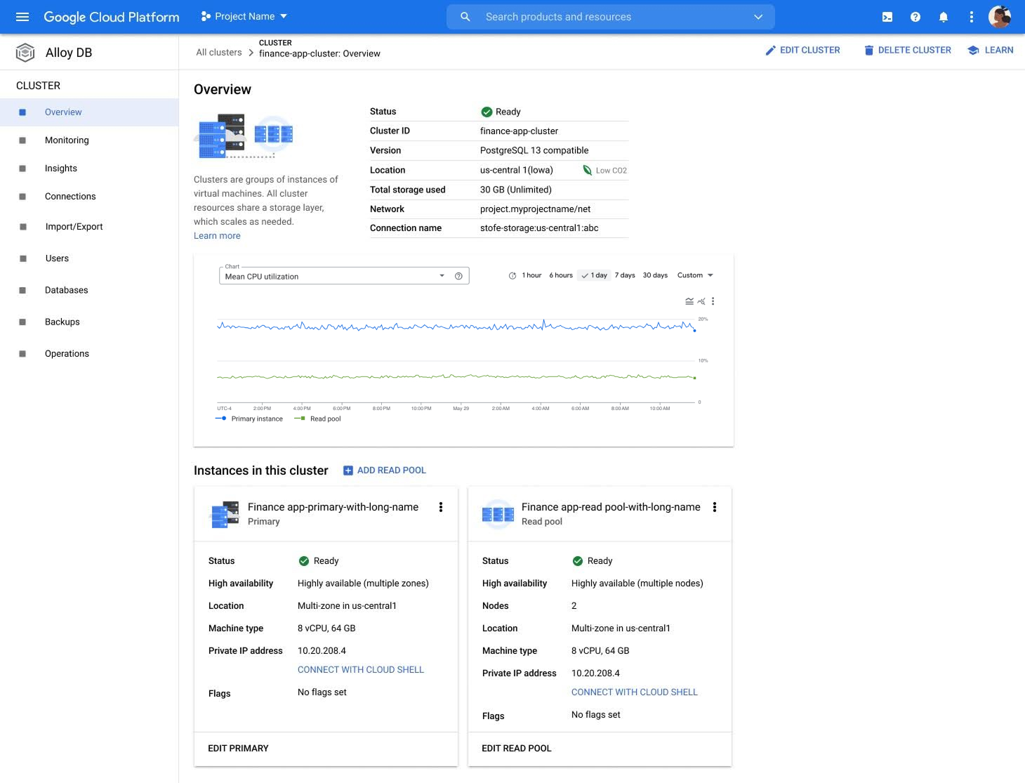The width and height of the screenshot is (1025, 783).
Task: Click the chart help icon
Action: 458,276
